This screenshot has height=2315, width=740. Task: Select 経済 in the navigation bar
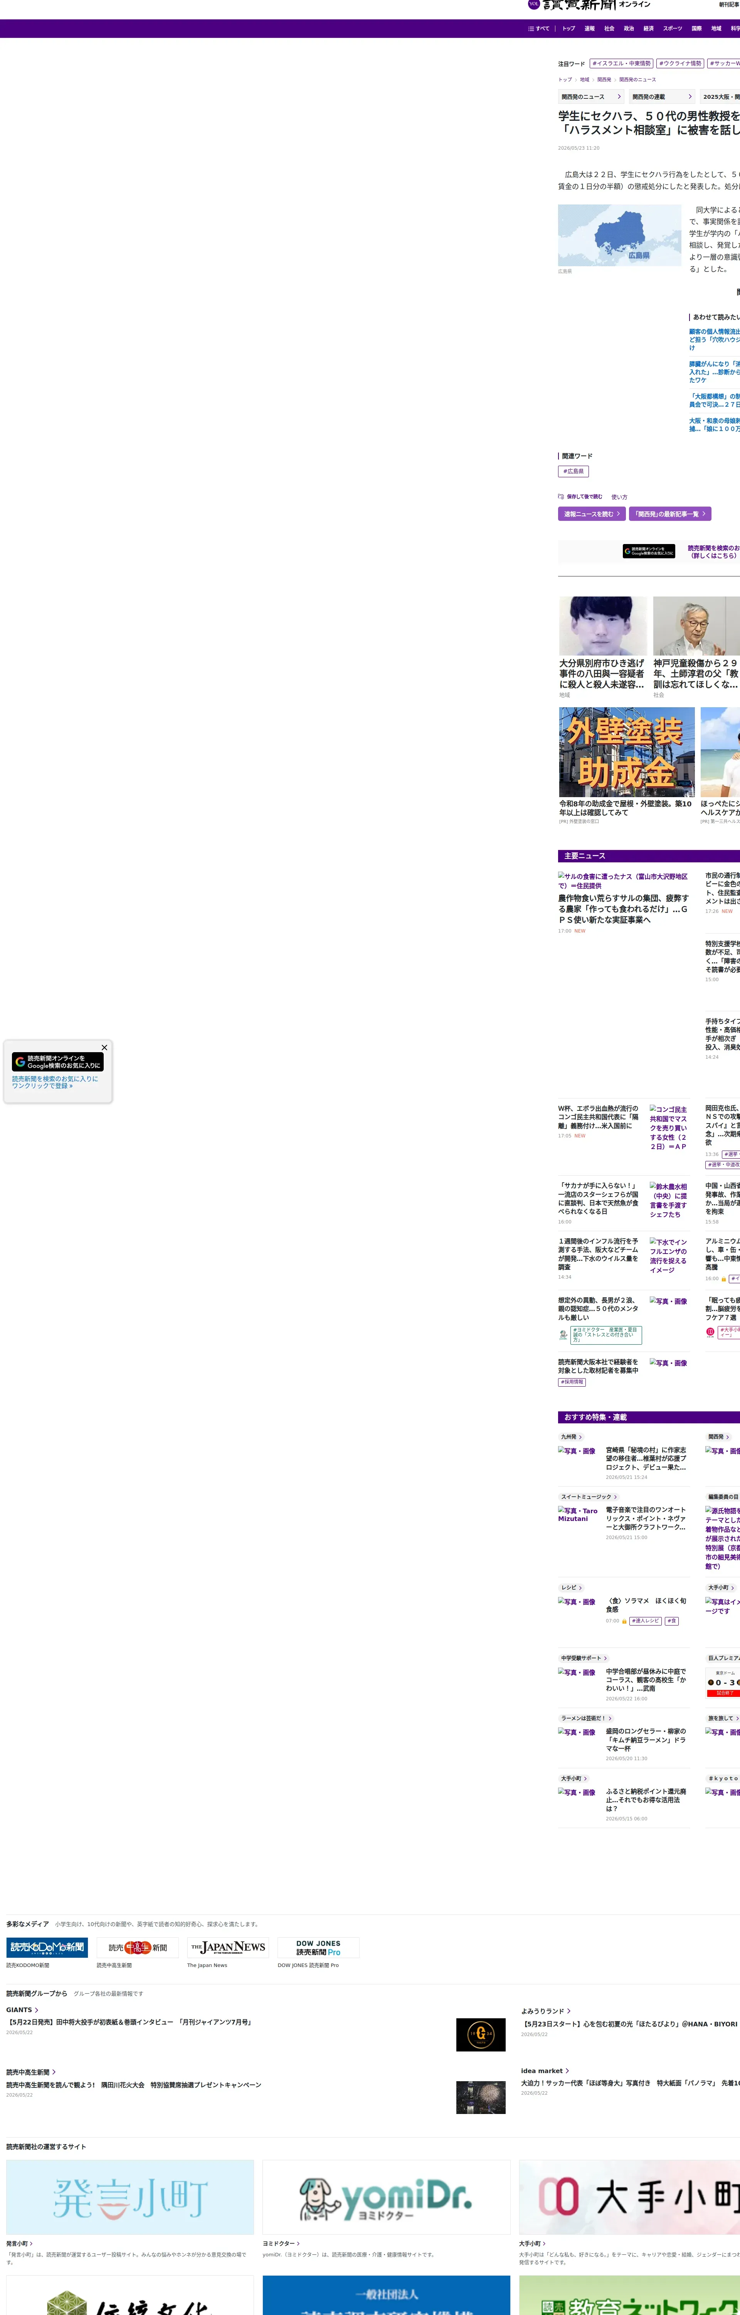[648, 29]
